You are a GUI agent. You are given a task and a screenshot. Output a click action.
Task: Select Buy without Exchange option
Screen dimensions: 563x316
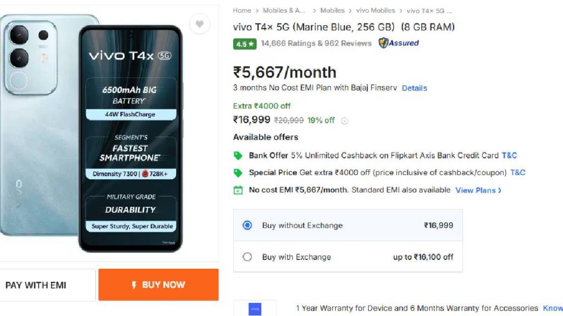click(247, 225)
